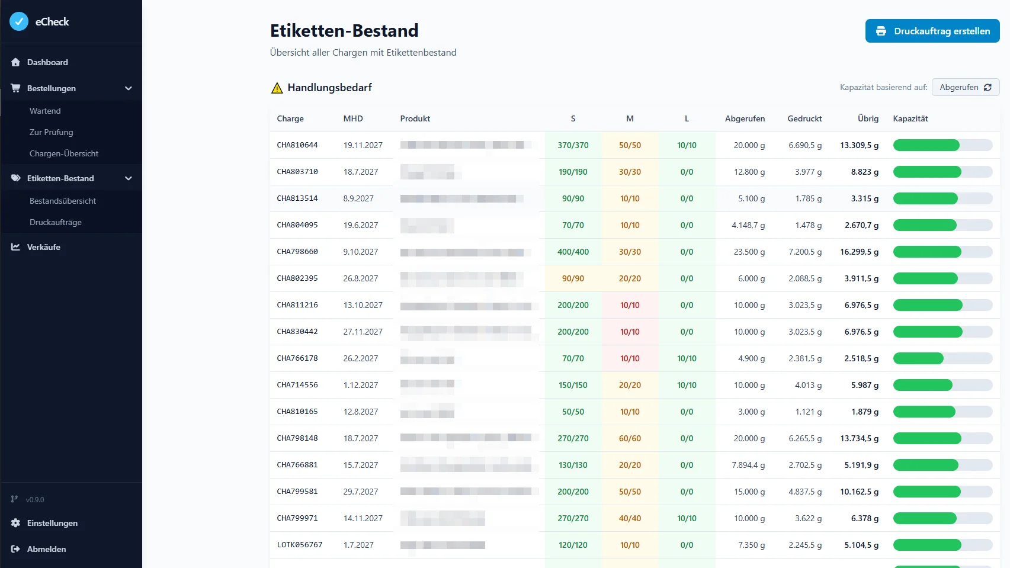Open Druckaufträge in the sidebar
Screen dimensions: 1010x568
[56, 222]
